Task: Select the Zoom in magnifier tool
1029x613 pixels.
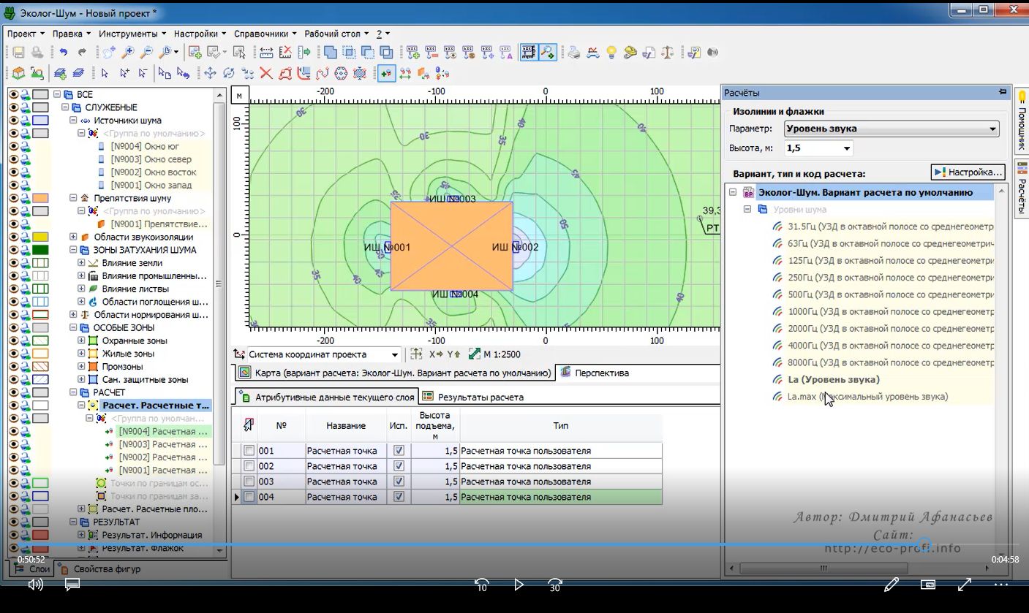Action: tap(128, 53)
